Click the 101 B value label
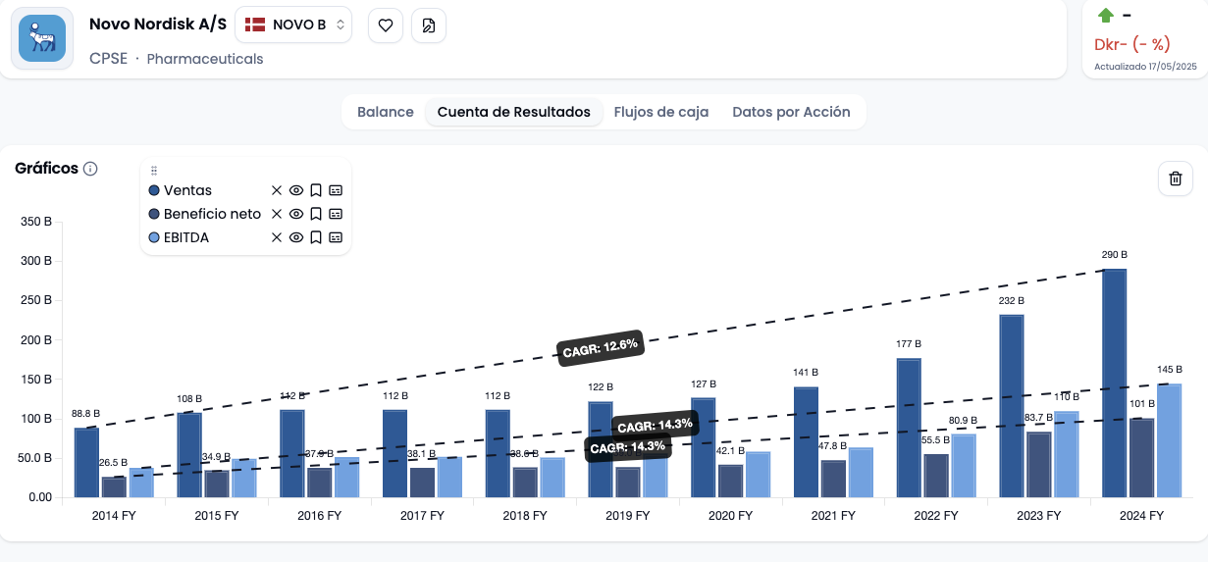Image resolution: width=1208 pixels, height=562 pixels. (x=1141, y=404)
